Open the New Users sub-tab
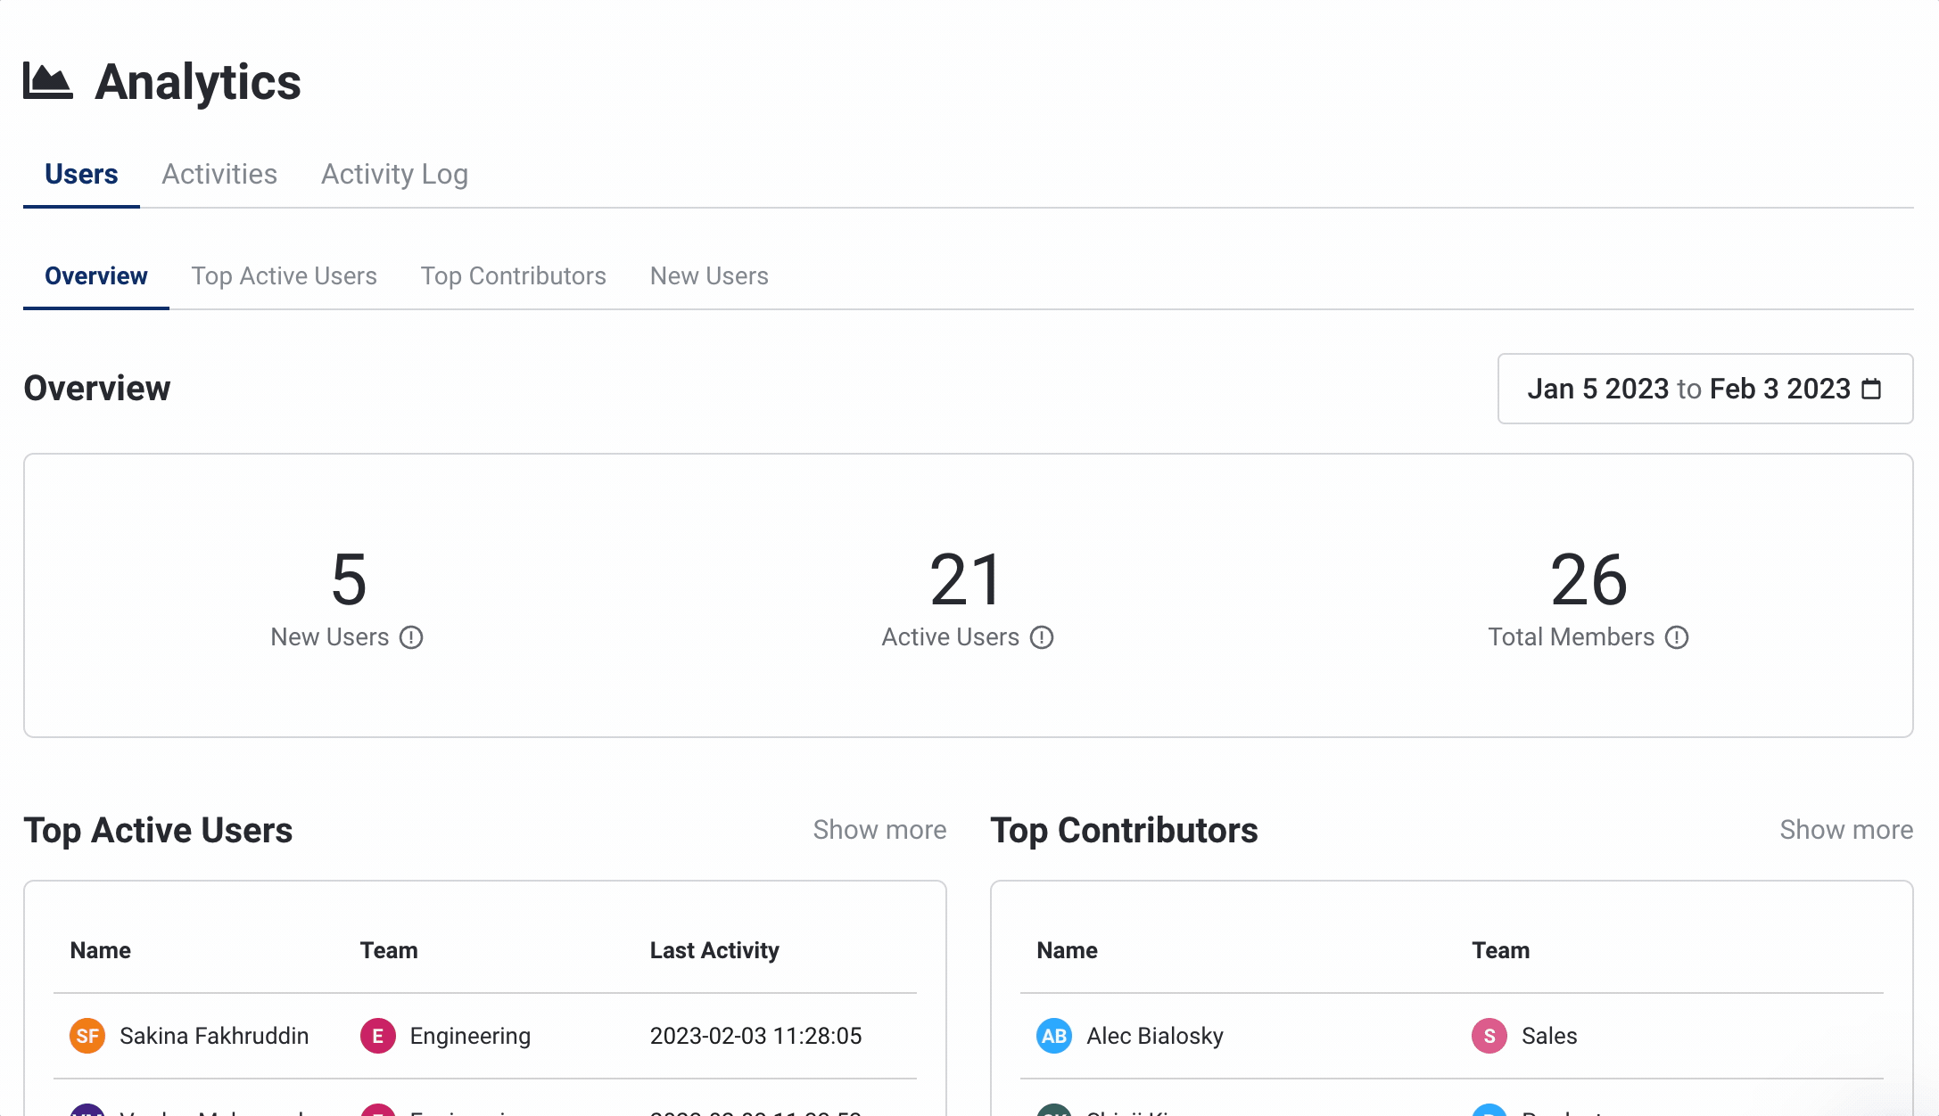Viewport: 1939px width, 1116px height. (x=709, y=276)
